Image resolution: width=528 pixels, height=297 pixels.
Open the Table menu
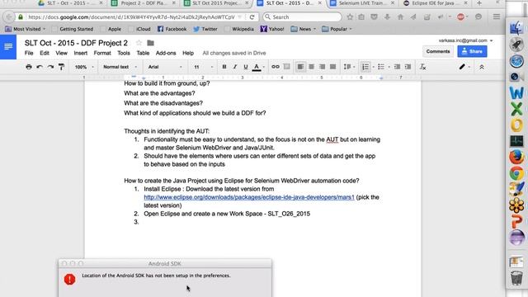[x=143, y=53]
